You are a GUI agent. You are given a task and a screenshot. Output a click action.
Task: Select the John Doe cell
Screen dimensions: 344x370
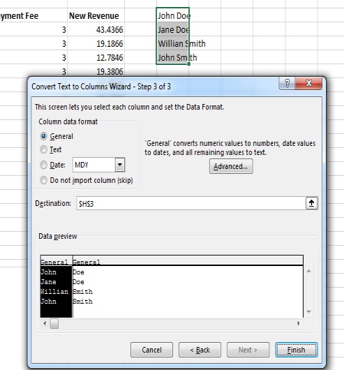[x=172, y=15]
